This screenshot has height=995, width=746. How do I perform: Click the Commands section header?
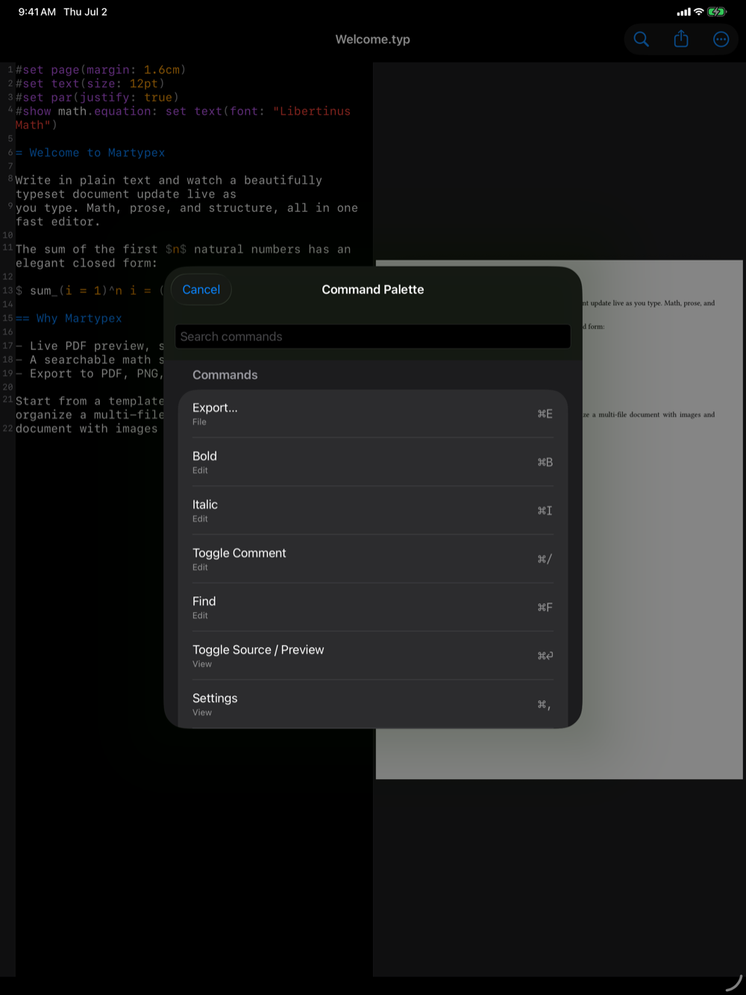225,375
